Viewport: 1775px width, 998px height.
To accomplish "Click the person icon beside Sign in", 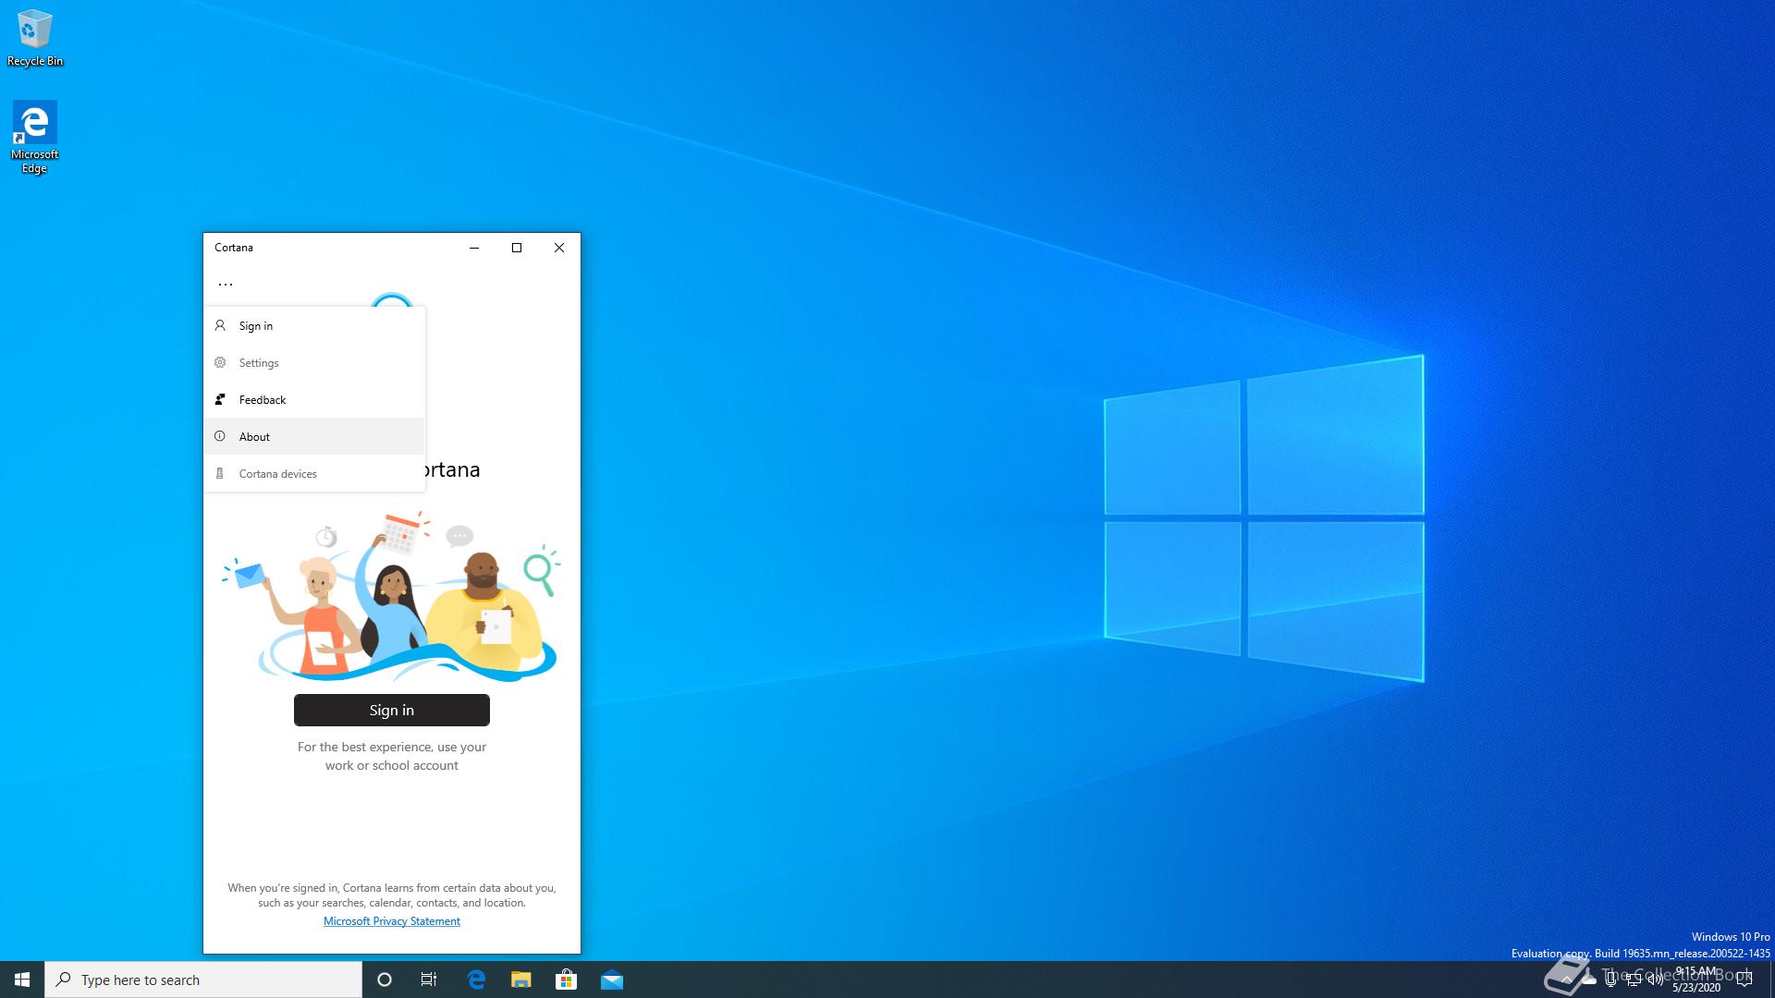I will click(x=220, y=325).
